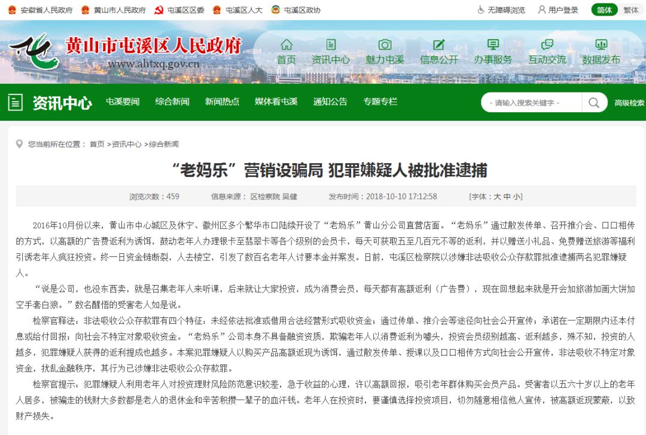Set font size to 中
The height and width of the screenshot is (435, 646).
tap(507, 197)
